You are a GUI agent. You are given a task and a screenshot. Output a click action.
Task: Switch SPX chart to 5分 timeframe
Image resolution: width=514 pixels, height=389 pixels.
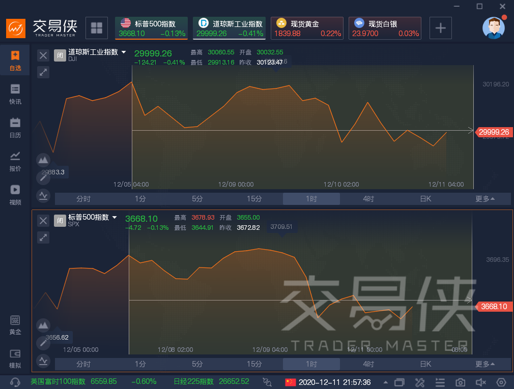(197, 364)
